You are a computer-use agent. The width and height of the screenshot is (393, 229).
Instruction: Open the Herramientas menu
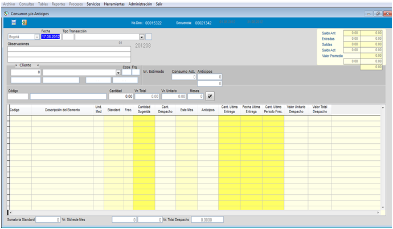point(114,4)
